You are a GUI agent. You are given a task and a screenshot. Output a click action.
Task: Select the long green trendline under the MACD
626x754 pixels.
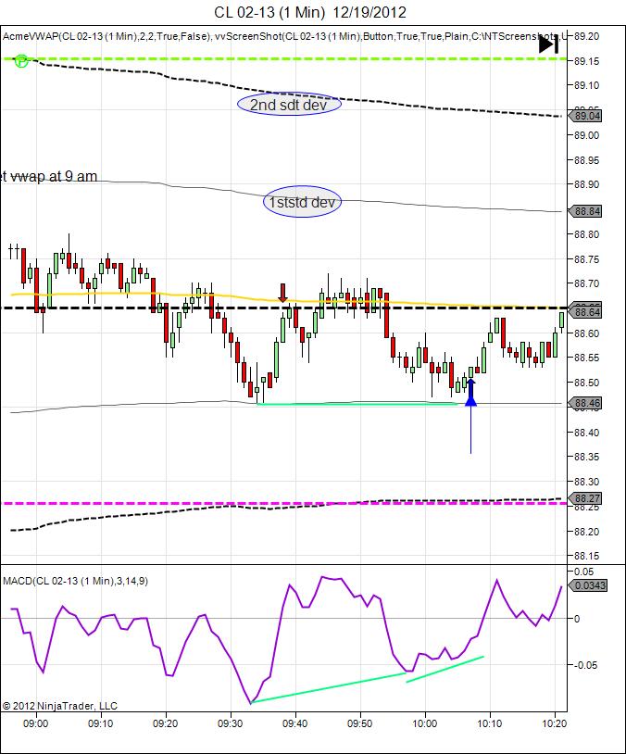[x=329, y=688]
